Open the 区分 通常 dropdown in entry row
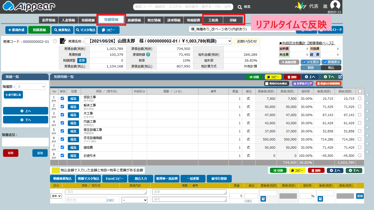Image resolution: width=374 pixels, height=210 pixels. pos(56,196)
